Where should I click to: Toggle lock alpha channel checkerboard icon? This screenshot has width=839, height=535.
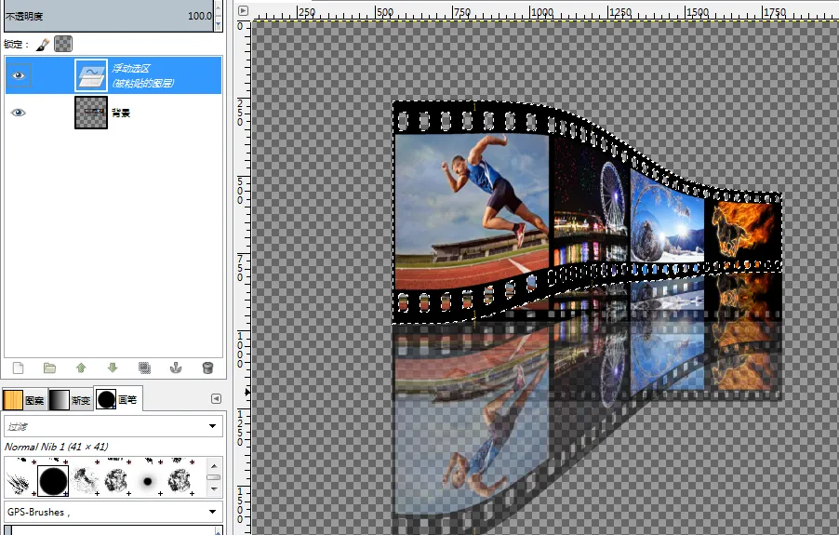(x=63, y=45)
